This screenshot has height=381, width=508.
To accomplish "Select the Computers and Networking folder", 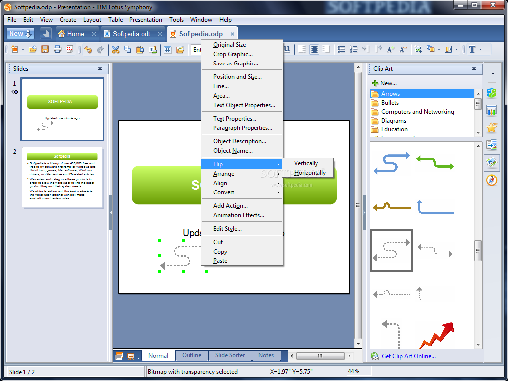I will coord(422,112).
